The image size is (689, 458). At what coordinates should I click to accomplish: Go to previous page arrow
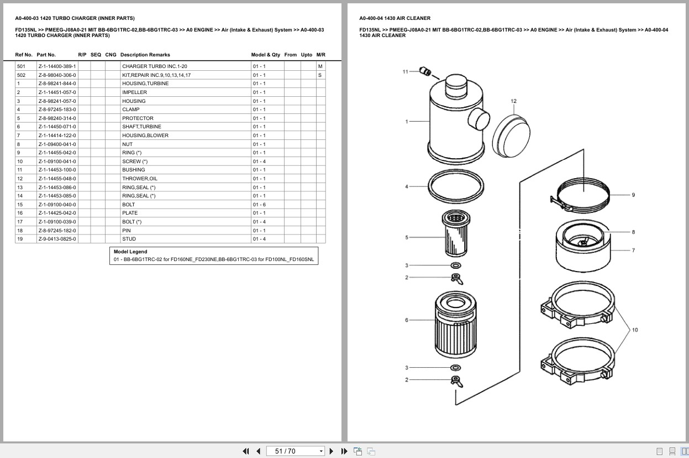point(258,451)
